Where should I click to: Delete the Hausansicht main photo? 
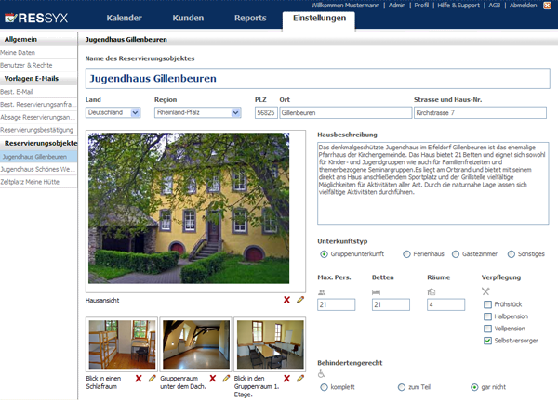(x=286, y=300)
